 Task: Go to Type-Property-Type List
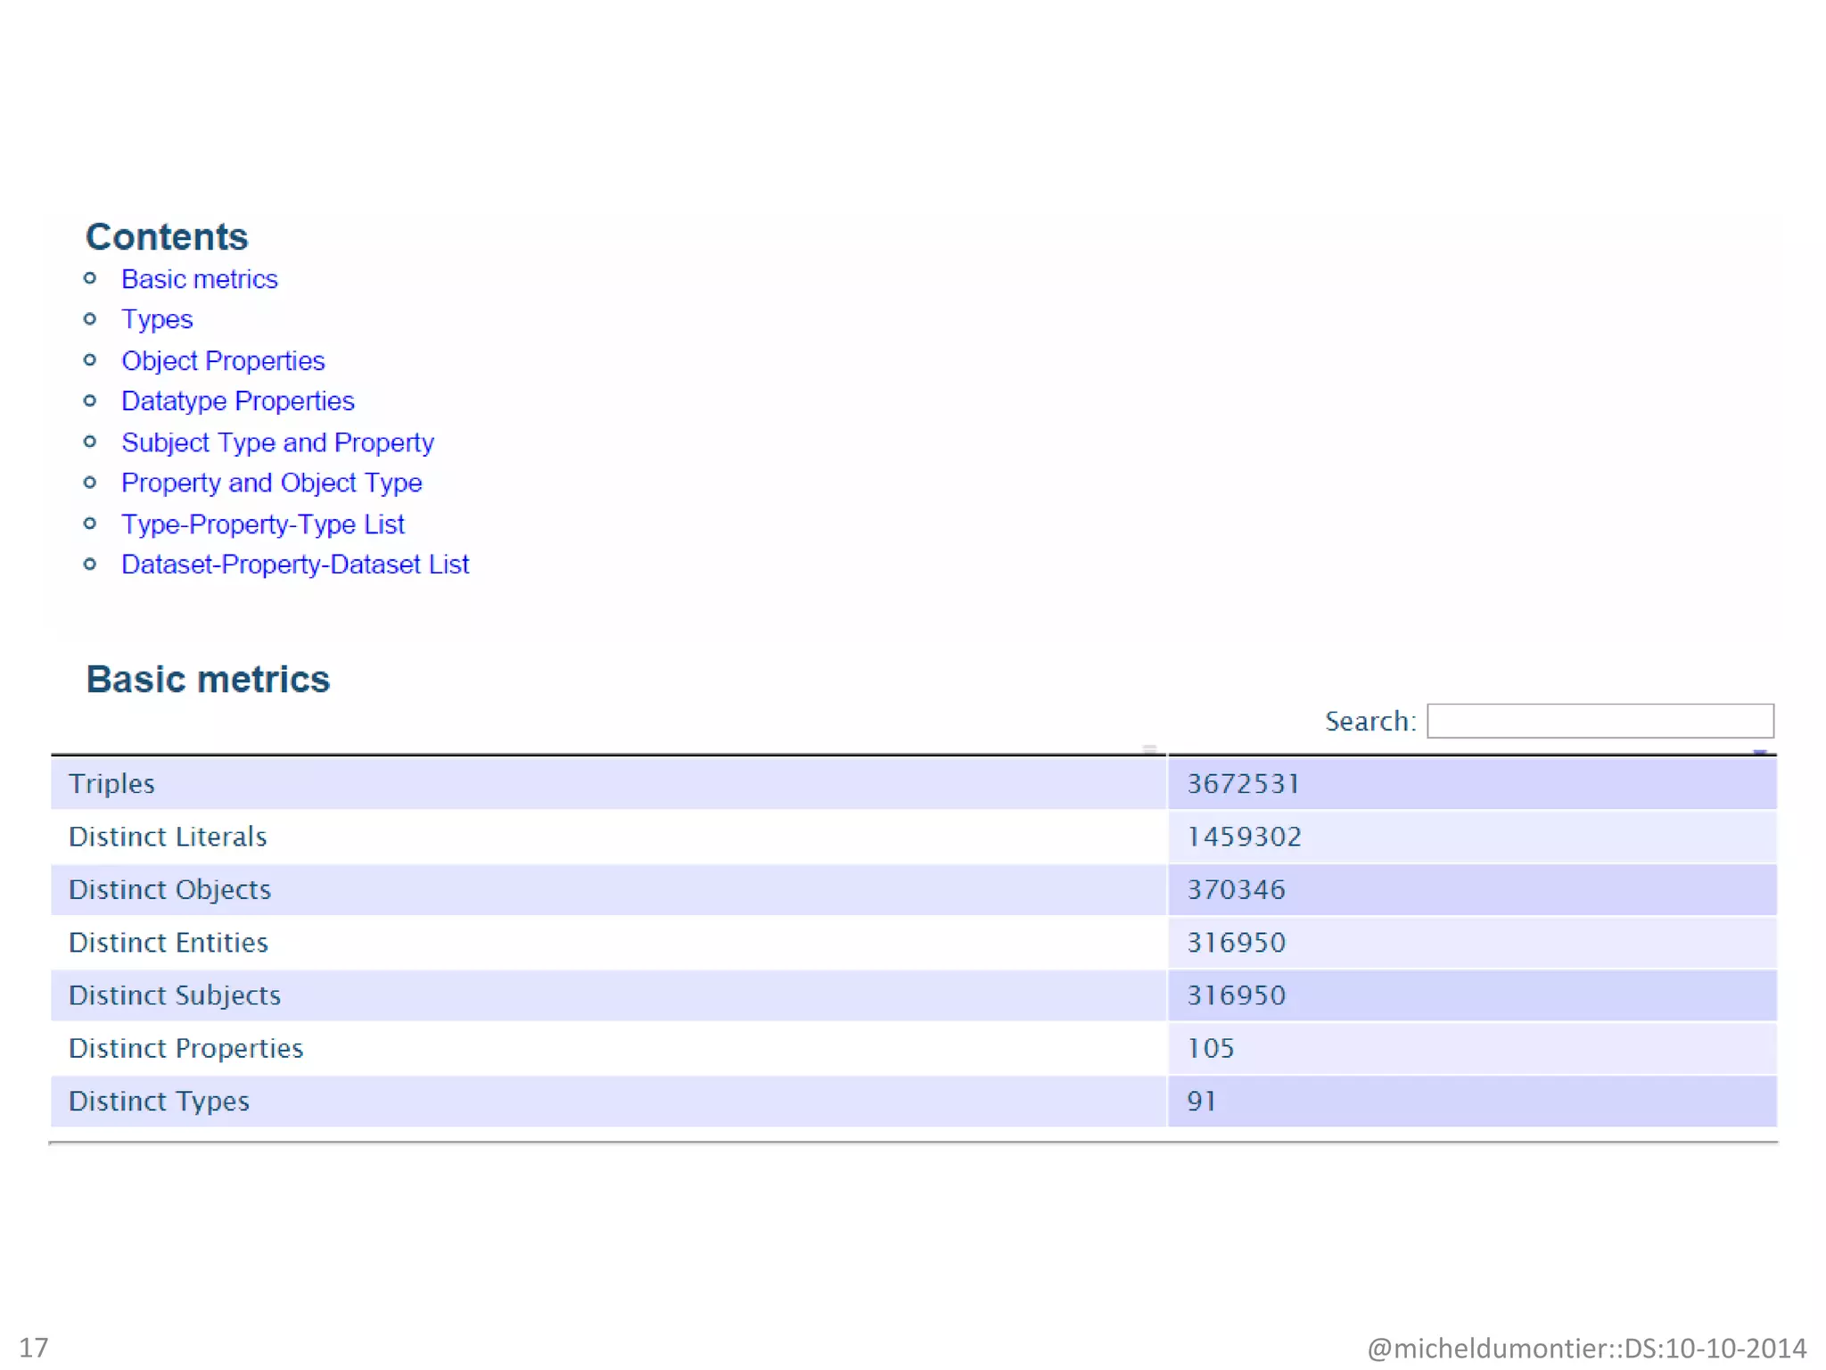(x=262, y=524)
